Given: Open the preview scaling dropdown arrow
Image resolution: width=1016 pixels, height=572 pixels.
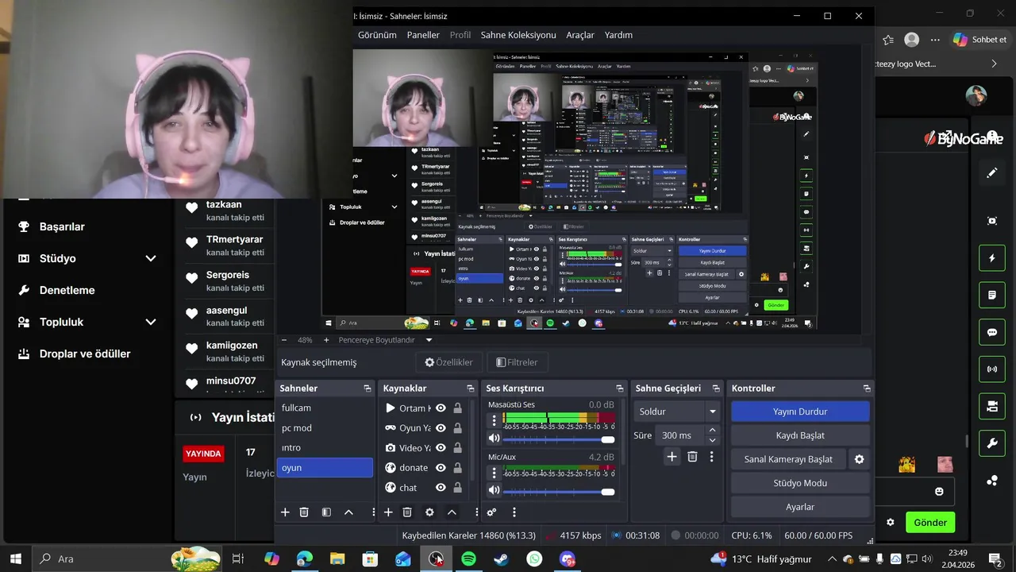Looking at the screenshot, I should coord(429,340).
